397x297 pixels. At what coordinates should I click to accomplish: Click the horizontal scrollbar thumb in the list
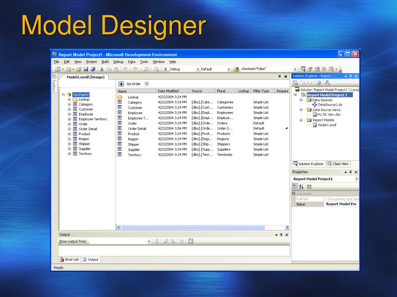[193, 227]
